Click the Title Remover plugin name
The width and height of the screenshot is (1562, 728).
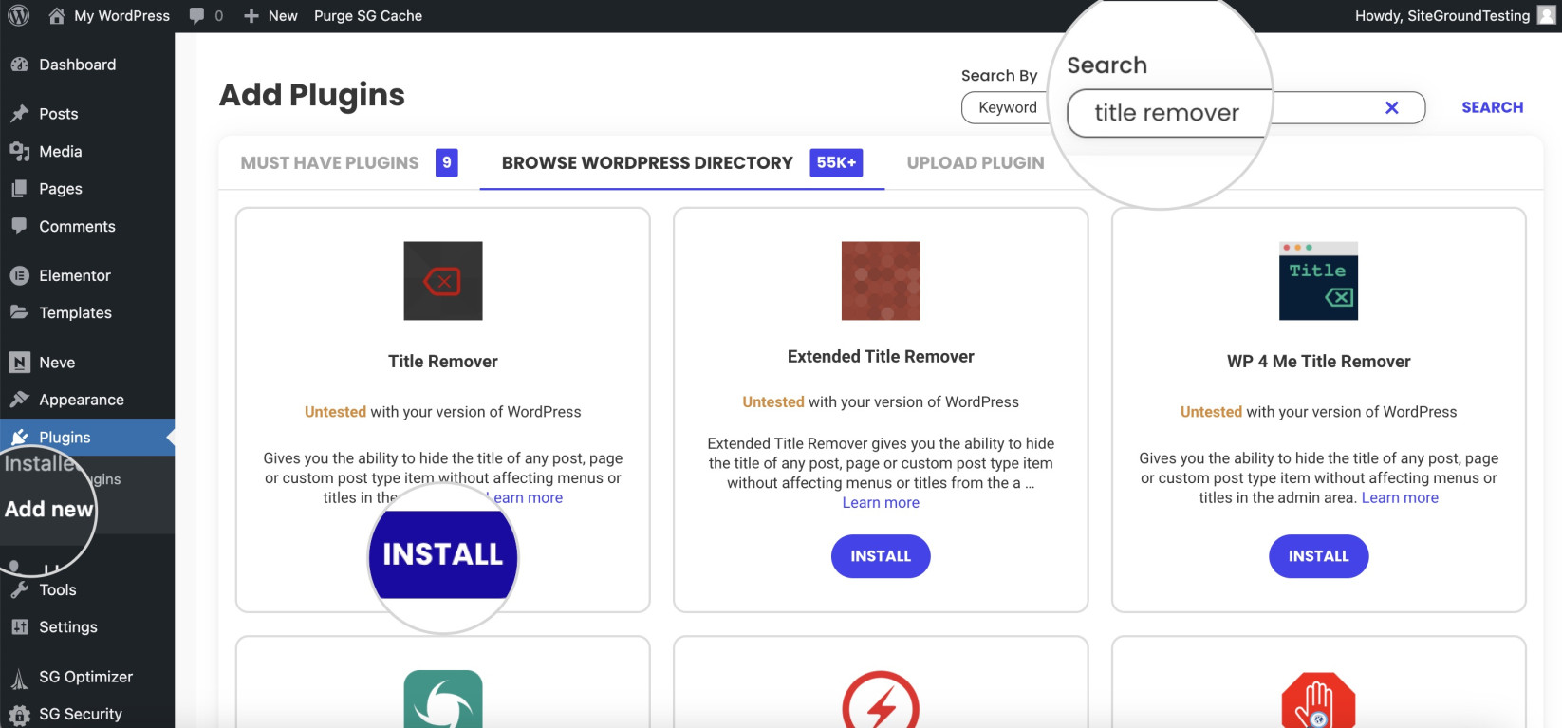coord(443,362)
